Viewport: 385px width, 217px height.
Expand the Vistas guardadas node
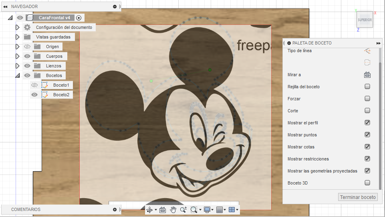(x=18, y=37)
